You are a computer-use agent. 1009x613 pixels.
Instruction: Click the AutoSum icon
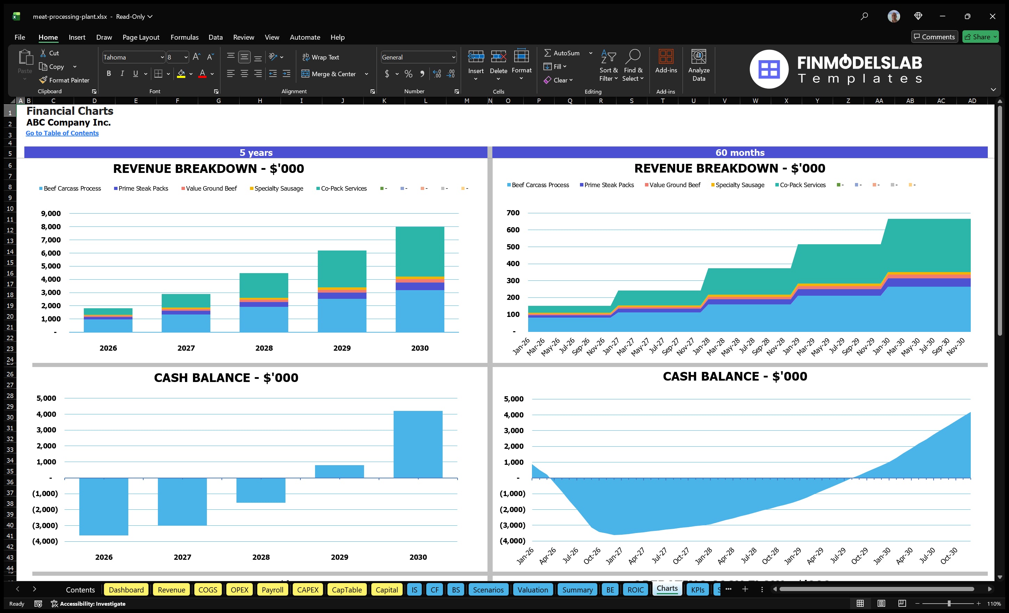click(549, 53)
